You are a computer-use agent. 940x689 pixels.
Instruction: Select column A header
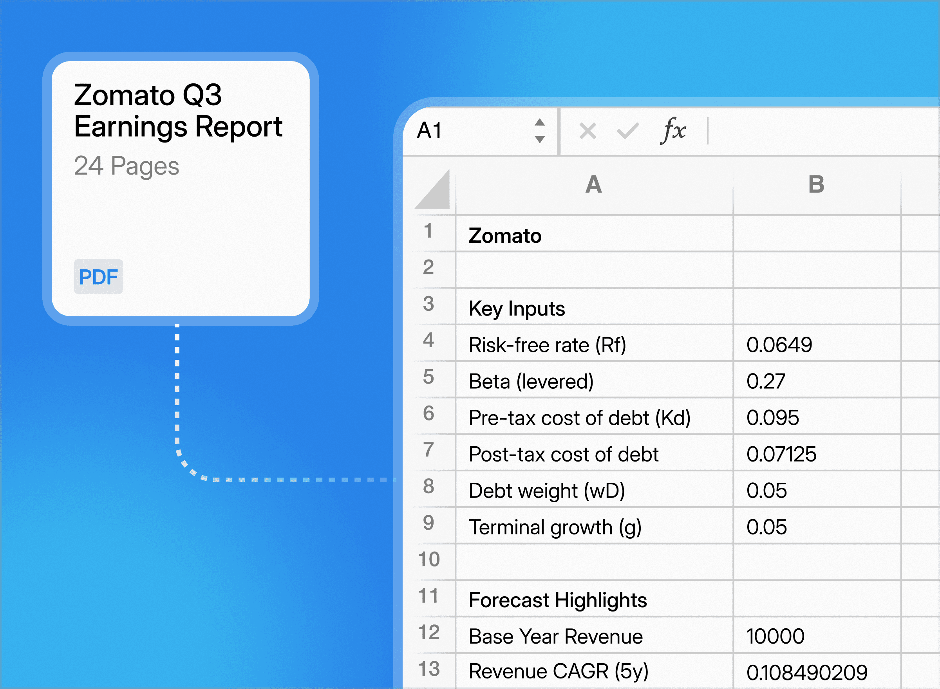tap(593, 185)
